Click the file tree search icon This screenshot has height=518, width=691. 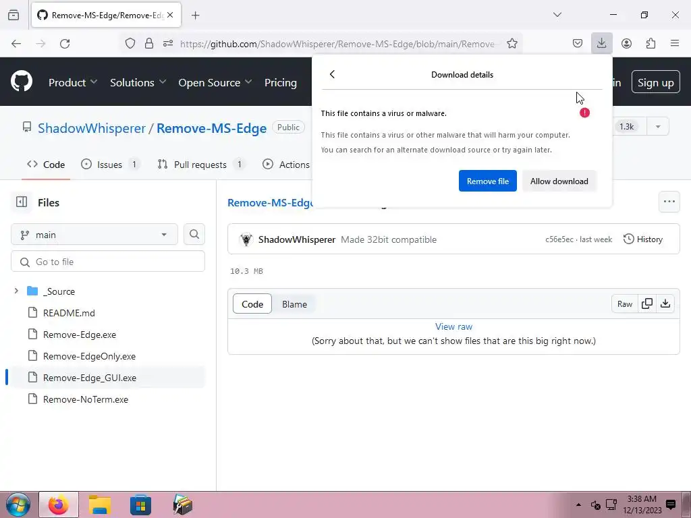[194, 234]
